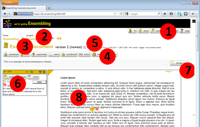
Task: Go to previous document with left arrow
Action: pos(58,38)
